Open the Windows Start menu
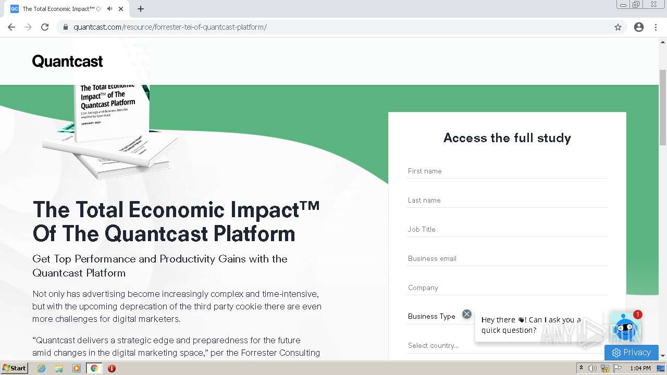This screenshot has height=375, width=667. click(x=15, y=368)
